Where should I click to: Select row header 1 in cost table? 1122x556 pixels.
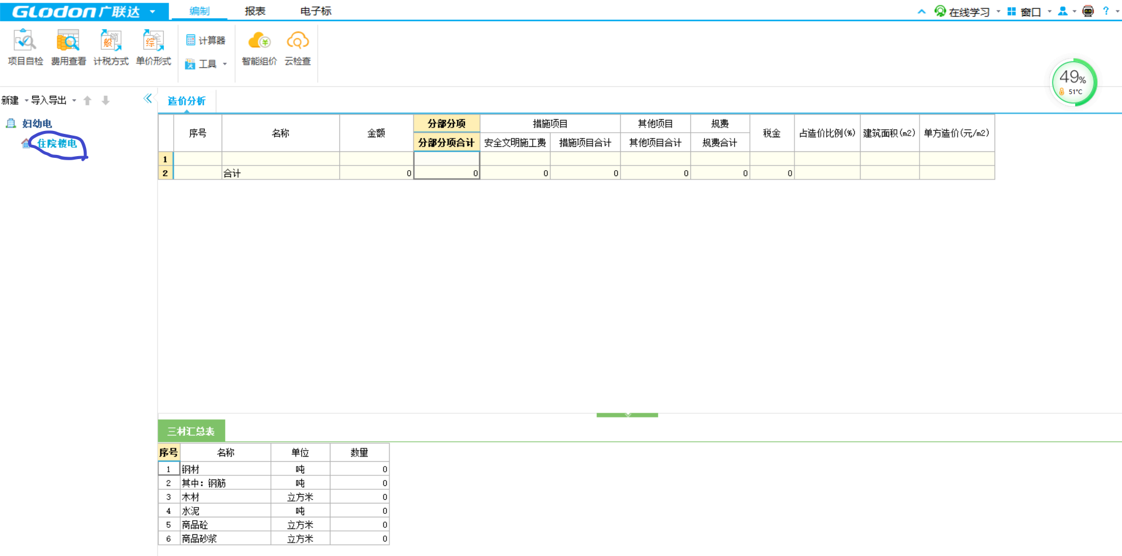(x=166, y=159)
